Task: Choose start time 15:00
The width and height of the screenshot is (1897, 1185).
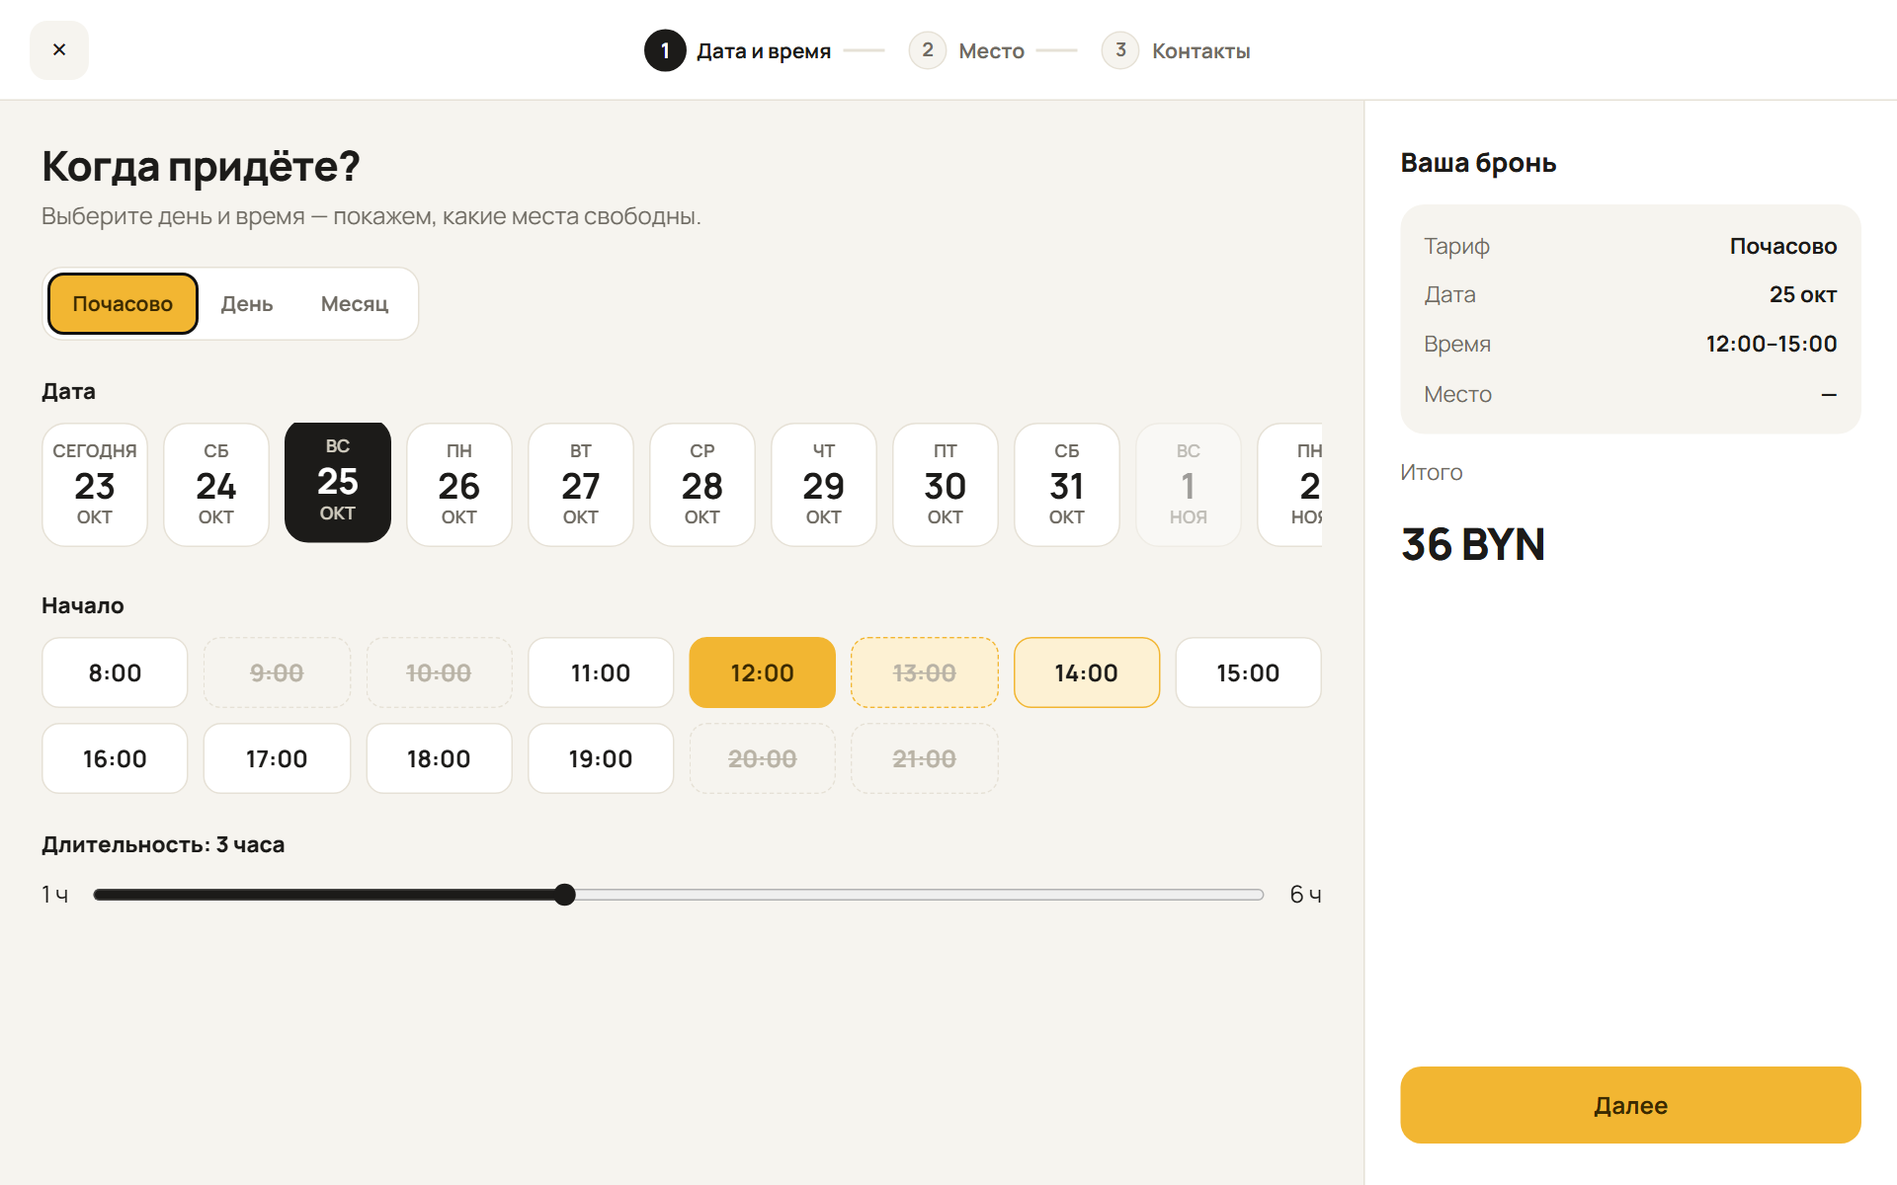Action: point(1249,672)
